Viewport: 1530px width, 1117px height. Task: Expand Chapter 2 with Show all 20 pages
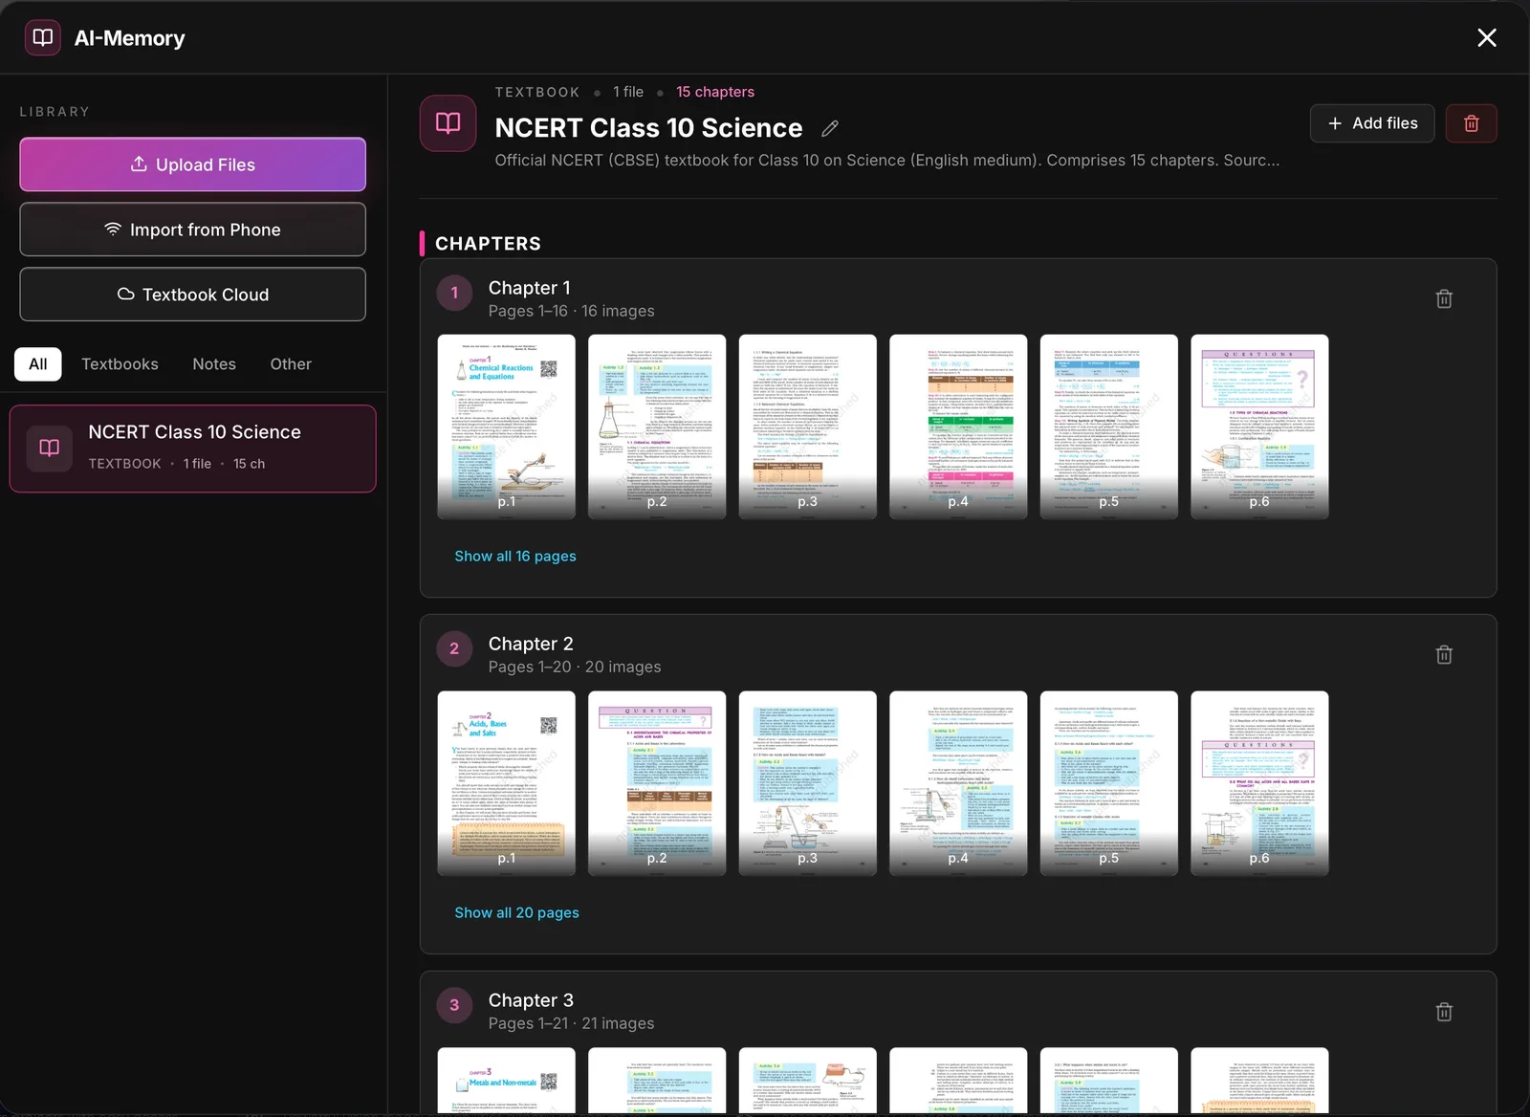point(516,913)
